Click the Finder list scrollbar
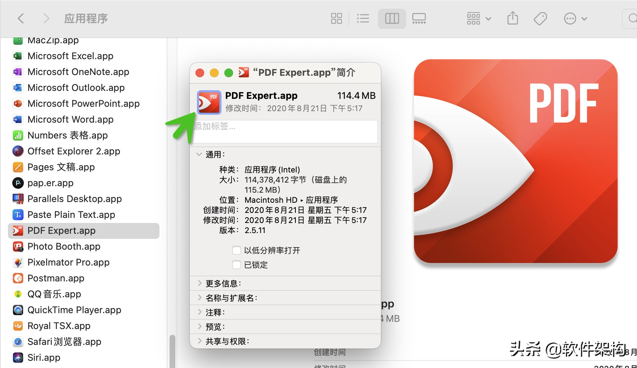This screenshot has width=637, height=368. click(x=172, y=351)
